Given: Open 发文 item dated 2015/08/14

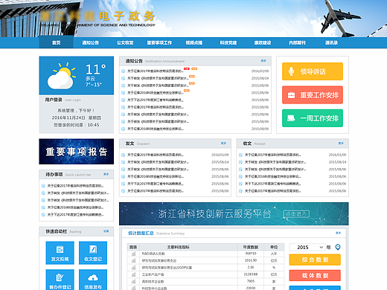Looking at the screenshot, I should point(158,162).
